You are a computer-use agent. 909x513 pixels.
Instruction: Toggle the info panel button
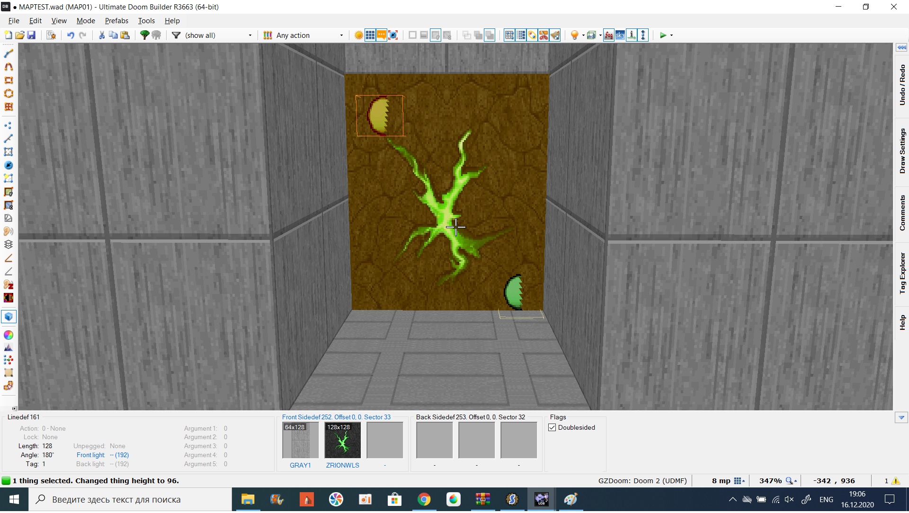pos(632,35)
